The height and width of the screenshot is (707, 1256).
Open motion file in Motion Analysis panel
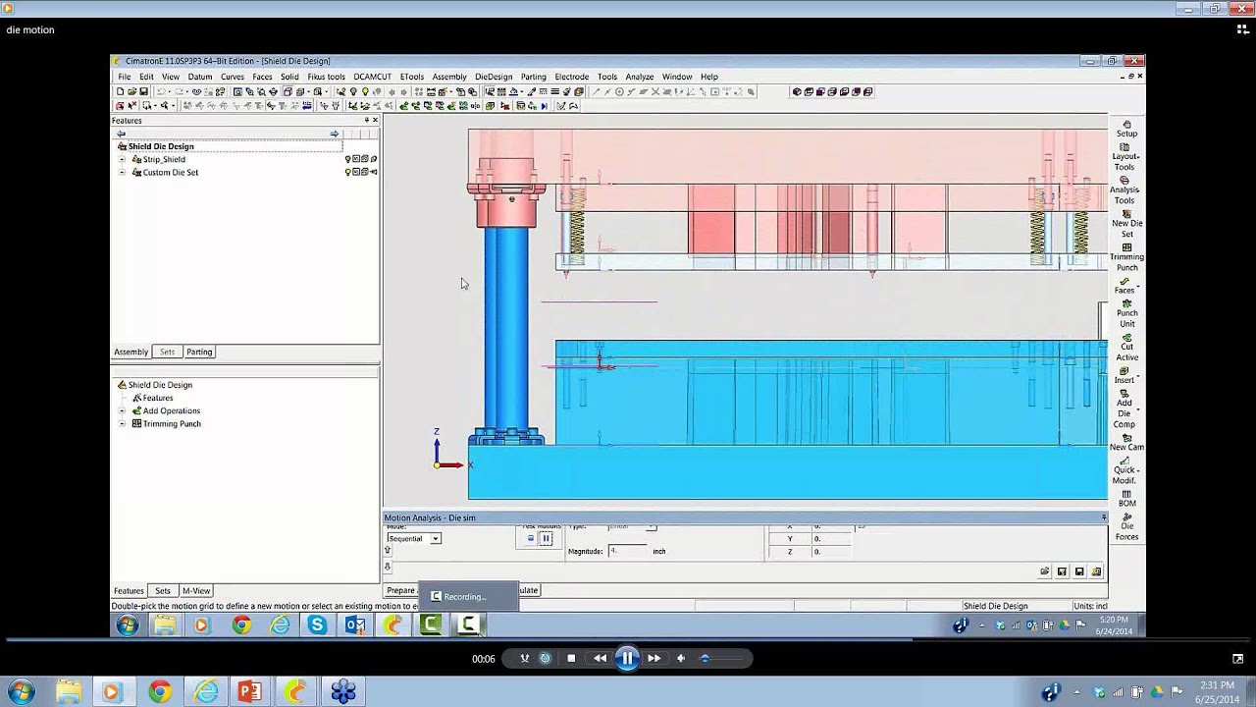click(x=1045, y=571)
